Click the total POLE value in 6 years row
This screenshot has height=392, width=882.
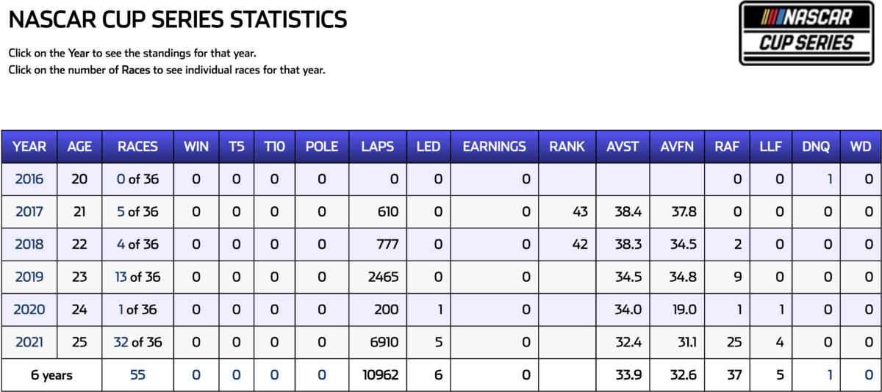tap(322, 374)
